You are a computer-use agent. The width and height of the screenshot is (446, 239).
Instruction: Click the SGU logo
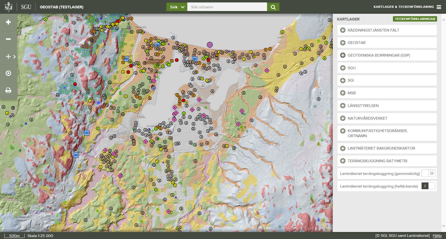click(26, 7)
